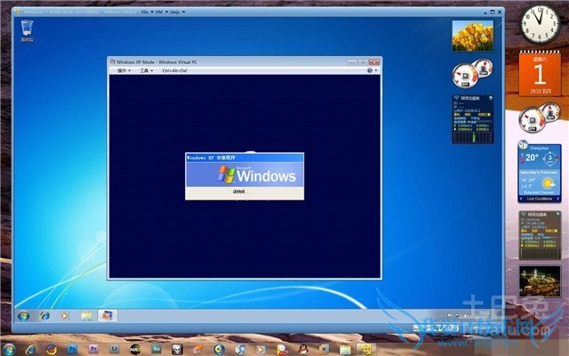Screen dimensions: 569x356
Task: Click the CPU meter gadget on host desktop
Action: click(x=539, y=118)
